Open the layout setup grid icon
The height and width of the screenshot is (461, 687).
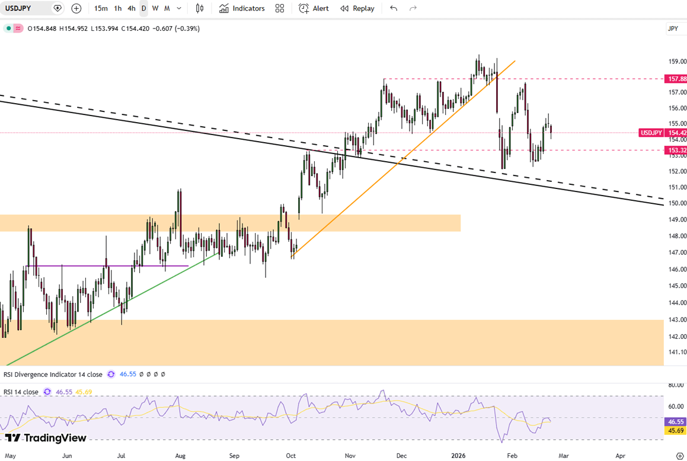click(280, 8)
